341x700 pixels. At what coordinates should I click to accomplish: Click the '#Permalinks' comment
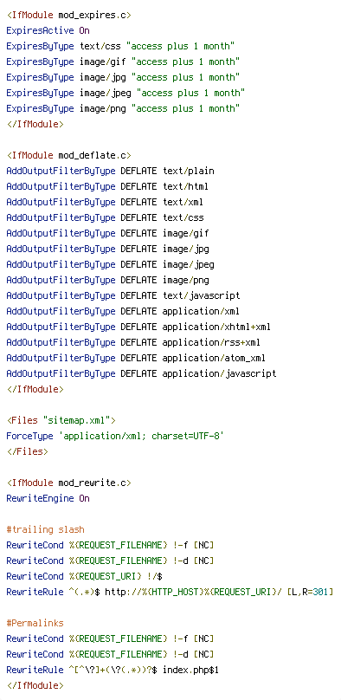[x=35, y=623]
